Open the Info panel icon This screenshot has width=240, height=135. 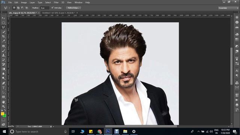pos(237,22)
